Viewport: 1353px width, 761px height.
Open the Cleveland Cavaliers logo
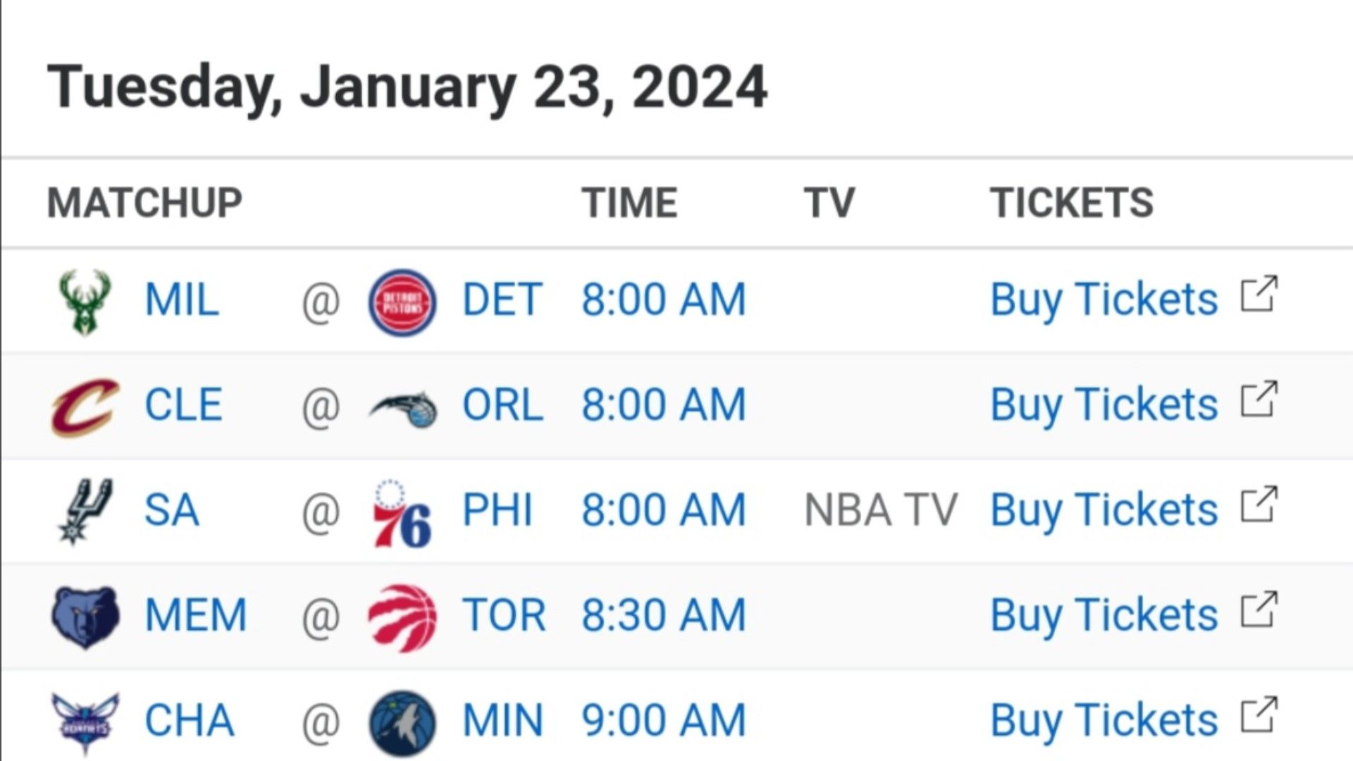click(x=85, y=407)
